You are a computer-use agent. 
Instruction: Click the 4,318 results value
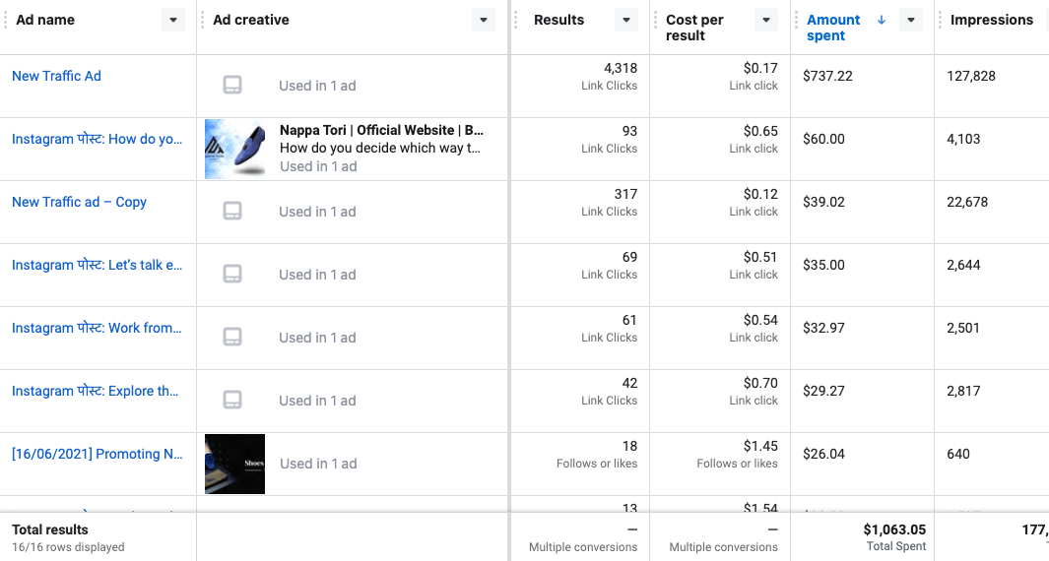[x=621, y=68]
